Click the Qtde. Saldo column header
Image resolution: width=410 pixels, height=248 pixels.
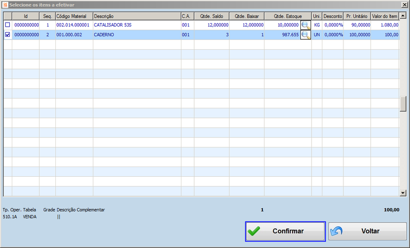point(212,16)
